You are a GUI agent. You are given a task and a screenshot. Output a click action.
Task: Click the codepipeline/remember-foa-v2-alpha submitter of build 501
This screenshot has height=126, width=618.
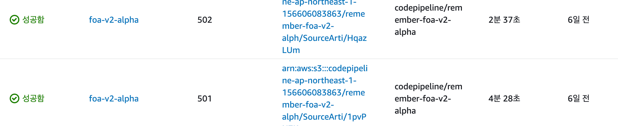click(428, 99)
